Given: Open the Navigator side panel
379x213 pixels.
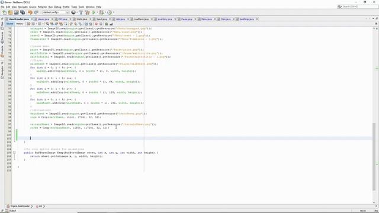Looking at the screenshot, I should pos(2,72).
